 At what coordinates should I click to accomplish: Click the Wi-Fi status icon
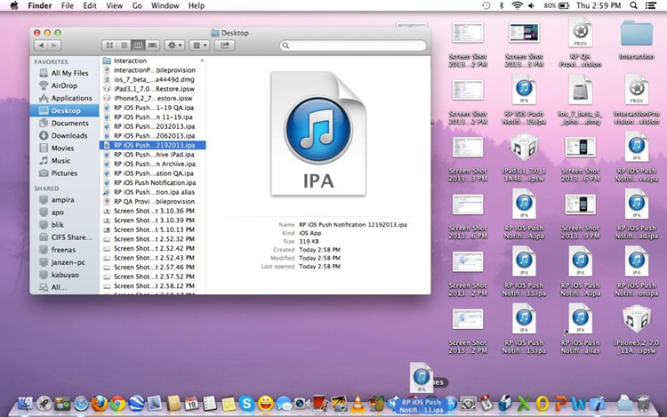(517, 5)
